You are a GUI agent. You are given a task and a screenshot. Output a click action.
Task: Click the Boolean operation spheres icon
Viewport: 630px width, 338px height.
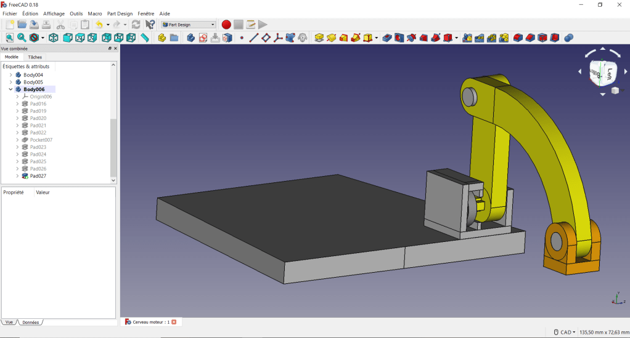(x=569, y=38)
